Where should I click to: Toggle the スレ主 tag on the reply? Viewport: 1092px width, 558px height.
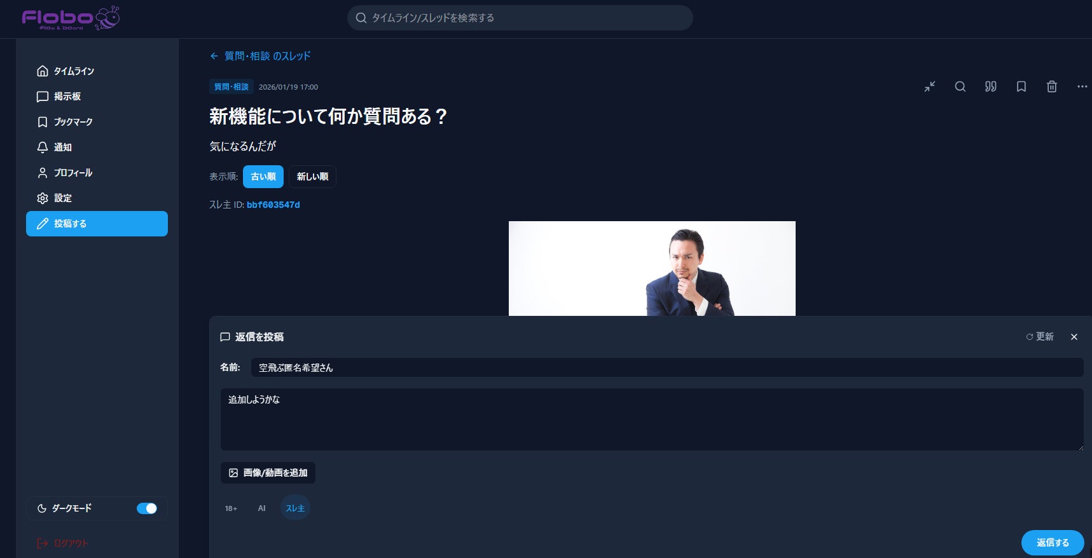pyautogui.click(x=295, y=508)
